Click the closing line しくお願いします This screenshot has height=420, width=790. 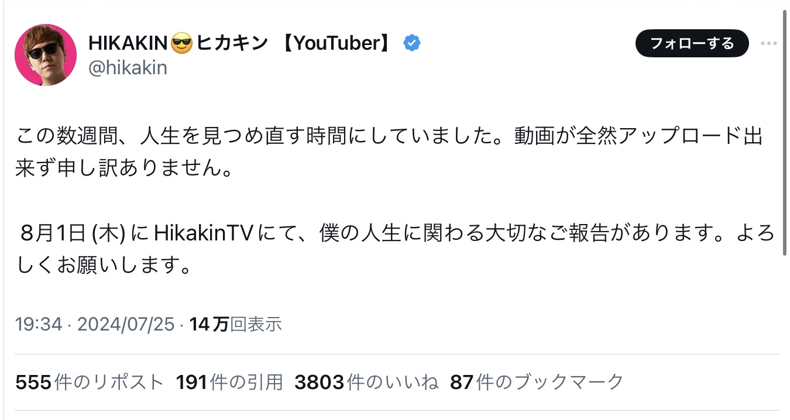[104, 265]
